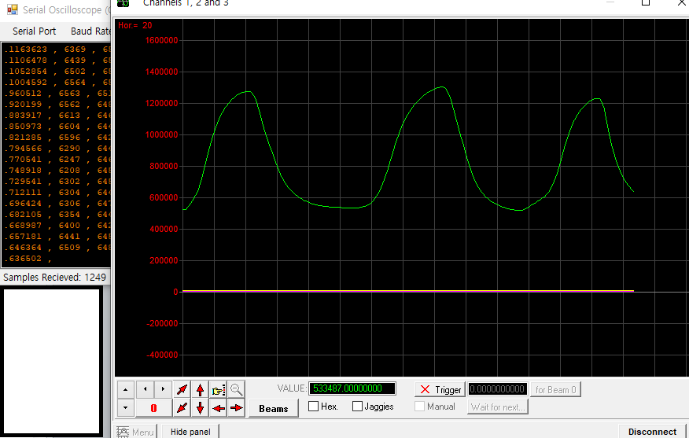Screen dimensions: 689x438
Task: Click the small up triangle button
Action: (x=126, y=389)
